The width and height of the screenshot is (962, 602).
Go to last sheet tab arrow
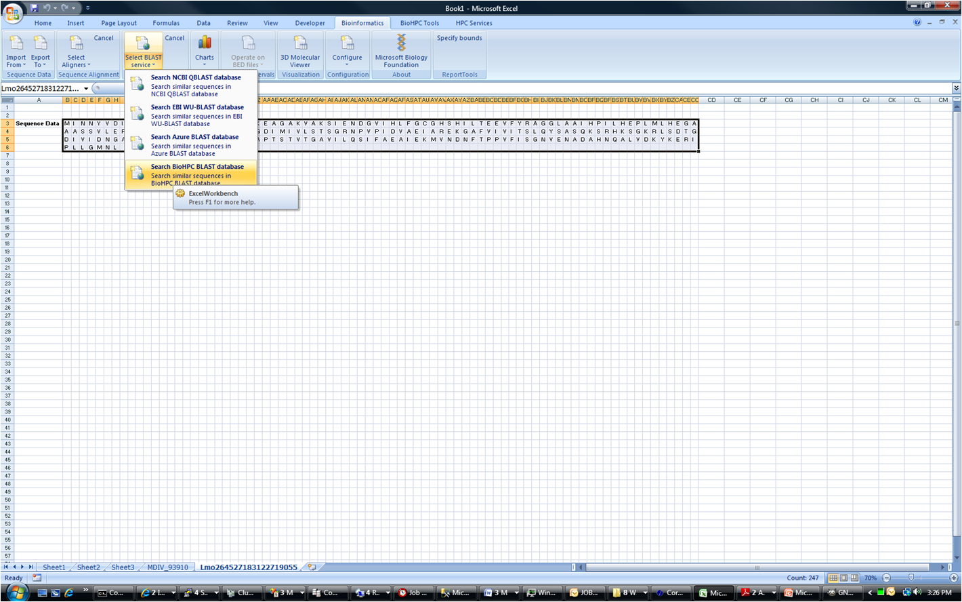[x=31, y=567]
